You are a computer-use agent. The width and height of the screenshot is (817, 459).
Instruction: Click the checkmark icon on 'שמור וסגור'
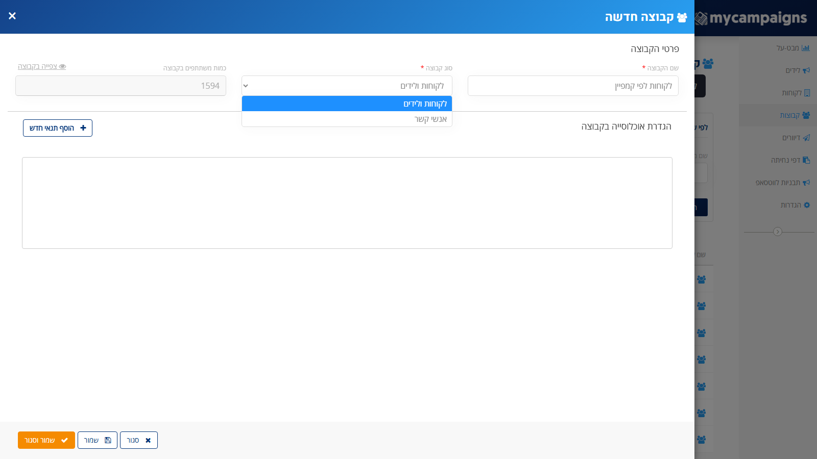pyautogui.click(x=65, y=440)
